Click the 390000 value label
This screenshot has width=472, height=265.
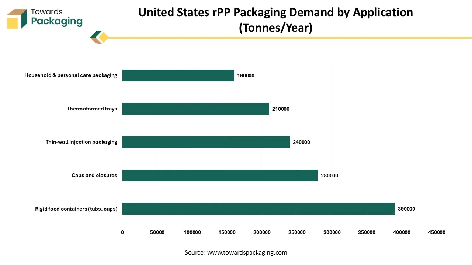coord(406,209)
